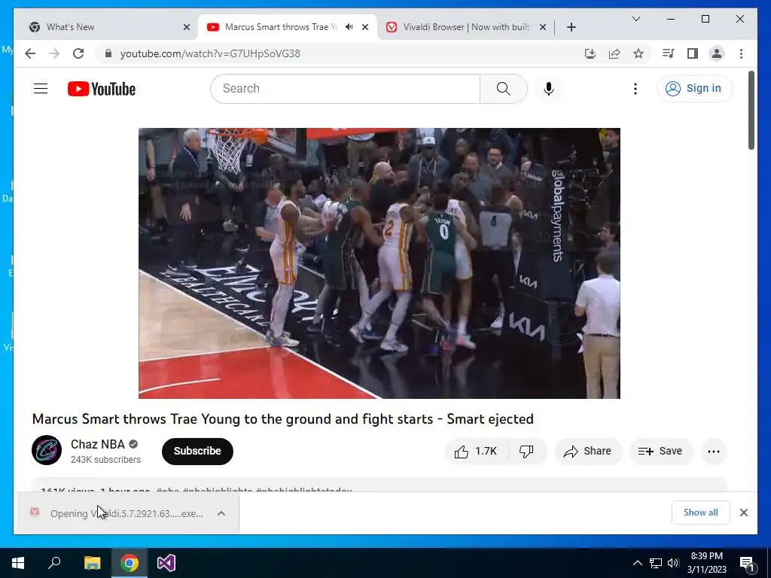Close the downloads bar
The height and width of the screenshot is (578, 771).
[x=743, y=513]
